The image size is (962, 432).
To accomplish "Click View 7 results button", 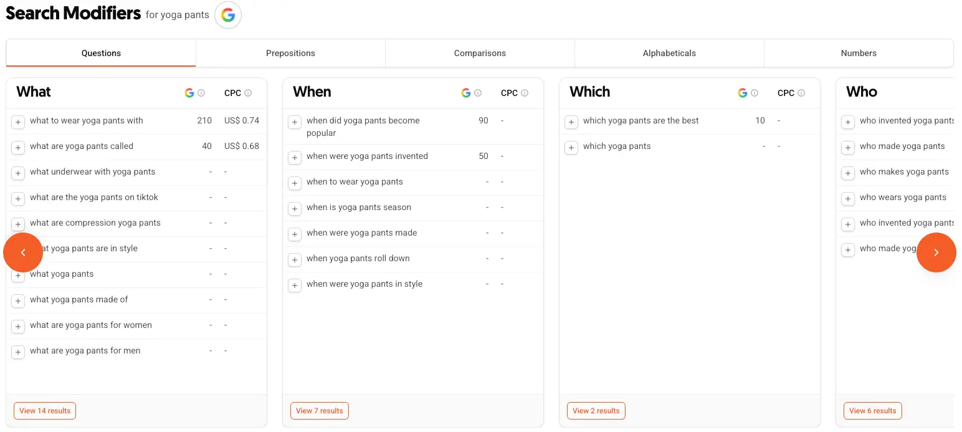I will 320,411.
